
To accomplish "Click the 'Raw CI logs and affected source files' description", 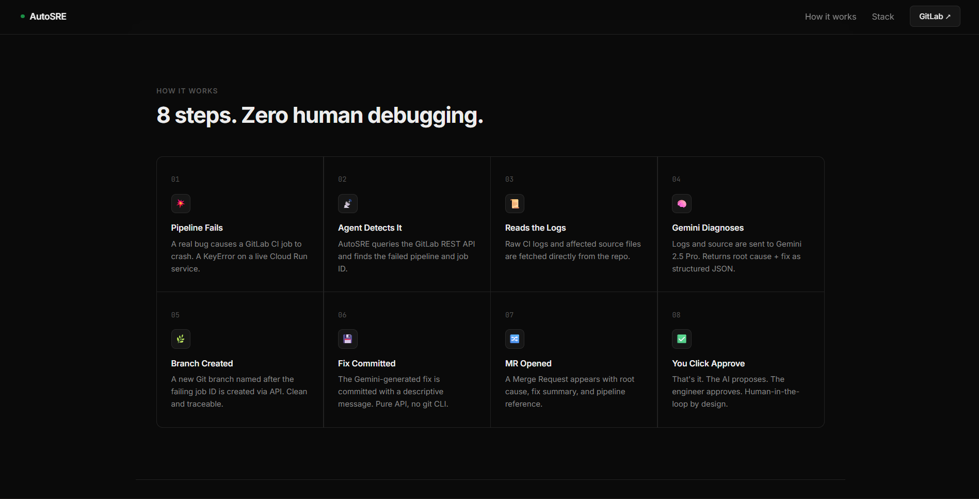I will click(x=573, y=250).
